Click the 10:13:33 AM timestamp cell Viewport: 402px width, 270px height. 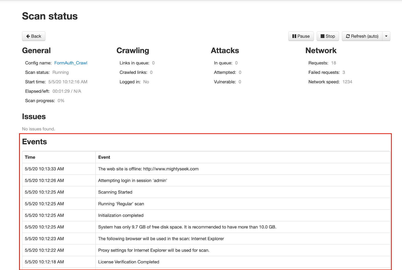[x=44, y=169]
